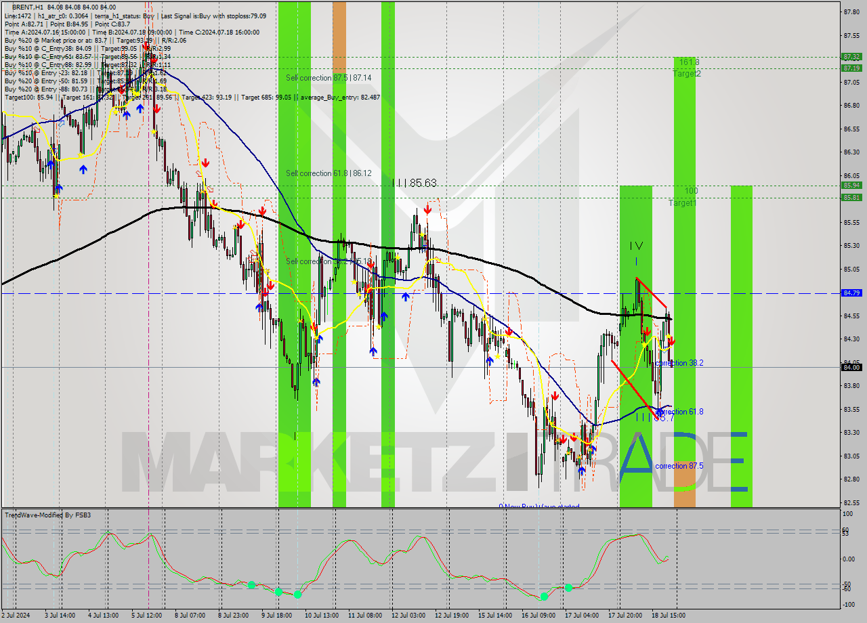Select the 'I I I 83.7' wave label

click(654, 418)
